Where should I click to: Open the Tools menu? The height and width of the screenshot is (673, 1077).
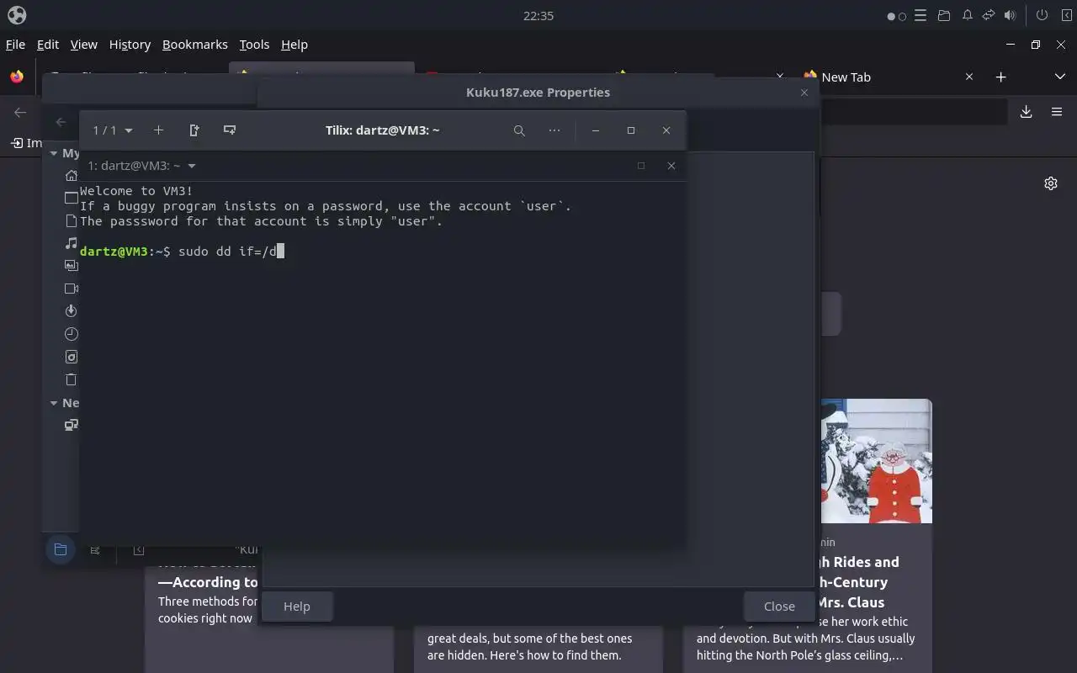pyautogui.click(x=254, y=45)
